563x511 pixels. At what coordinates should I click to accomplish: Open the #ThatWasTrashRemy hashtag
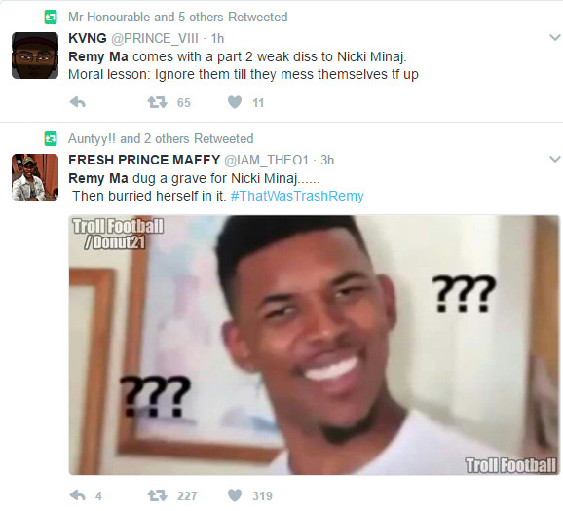click(297, 196)
